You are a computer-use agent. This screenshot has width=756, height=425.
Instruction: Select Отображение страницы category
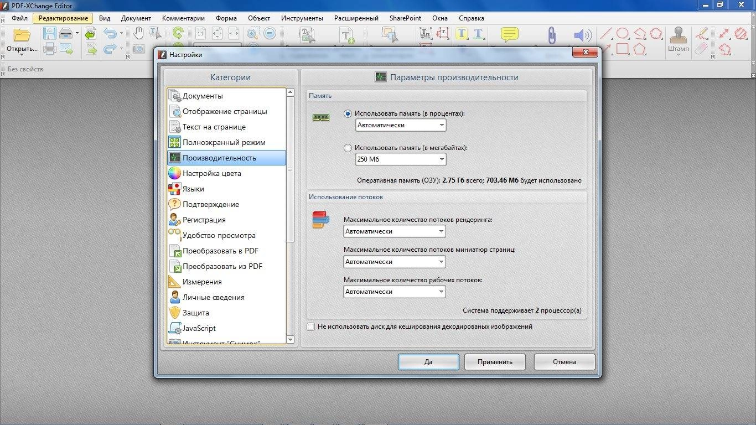[226, 111]
